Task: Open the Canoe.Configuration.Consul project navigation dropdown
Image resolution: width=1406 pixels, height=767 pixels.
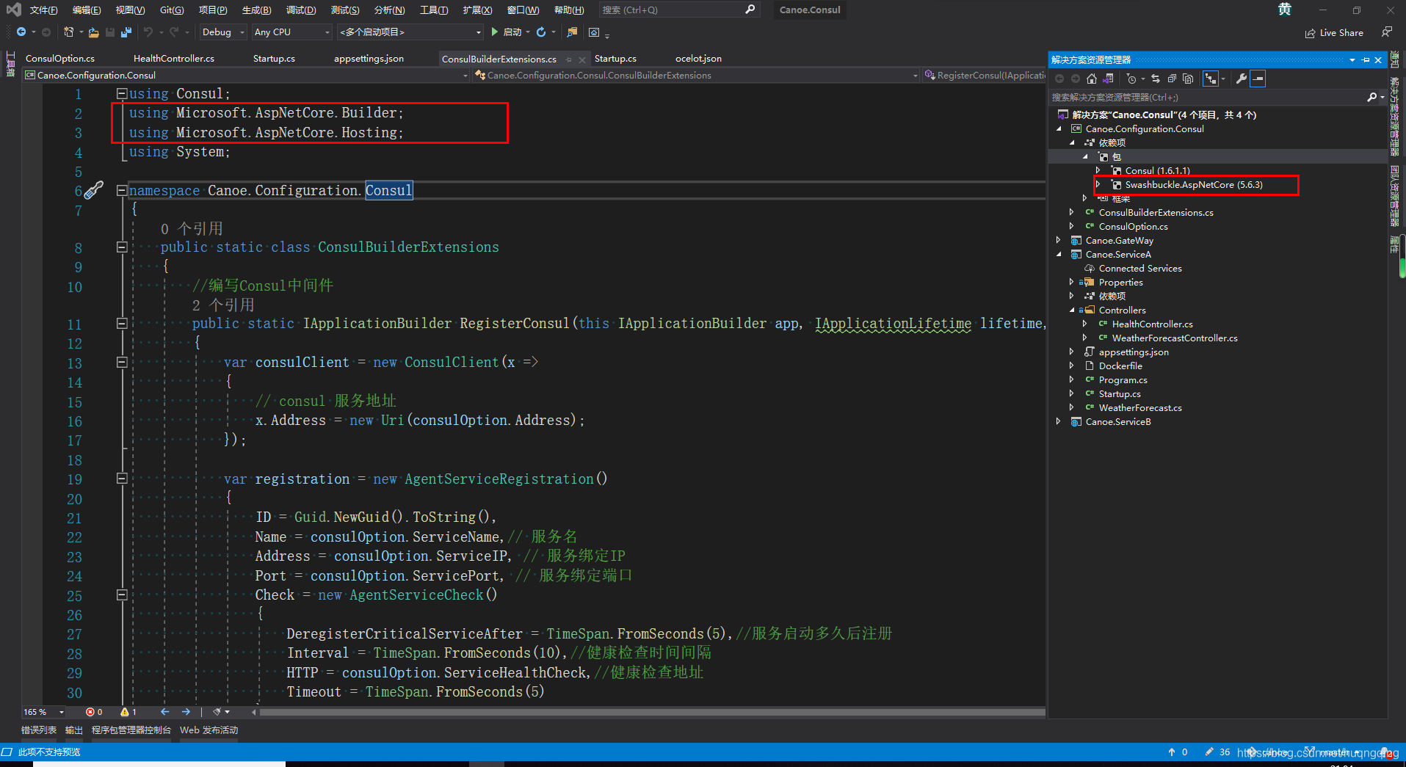Action: click(245, 75)
